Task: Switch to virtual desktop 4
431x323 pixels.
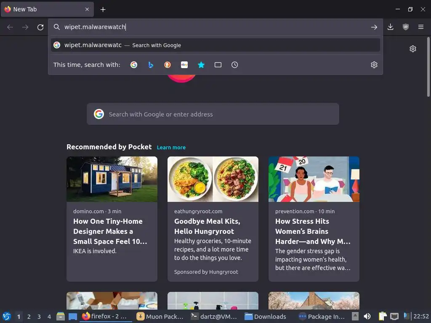Action: tap(49, 317)
